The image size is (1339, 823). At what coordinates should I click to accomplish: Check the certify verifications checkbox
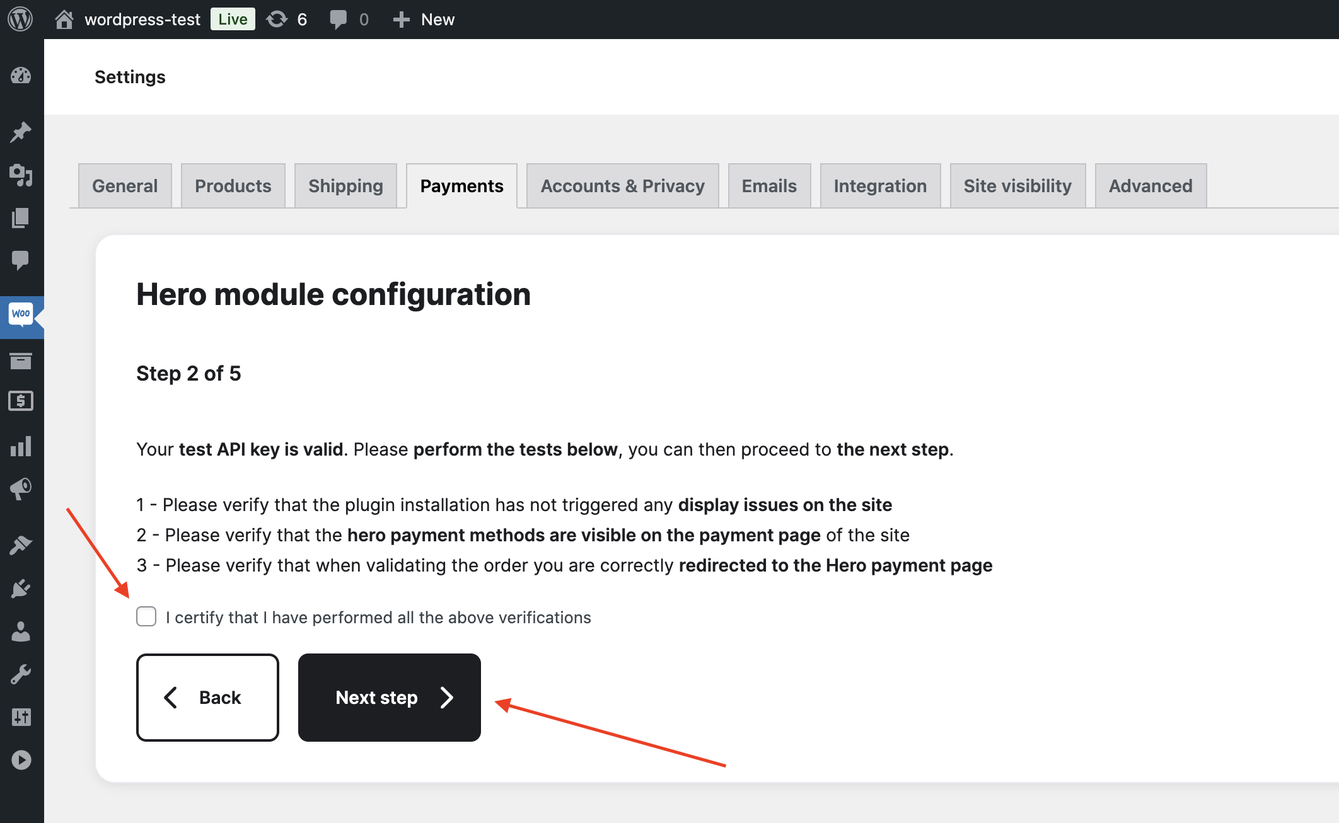[x=146, y=616]
